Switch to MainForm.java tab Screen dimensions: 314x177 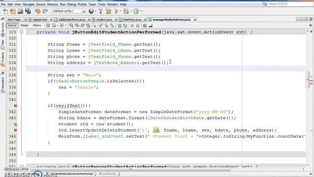(132, 20)
